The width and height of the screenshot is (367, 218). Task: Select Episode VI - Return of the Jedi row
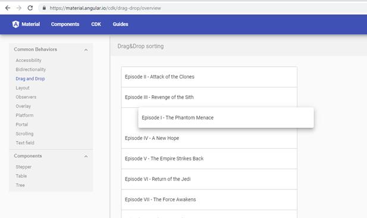(x=209, y=179)
